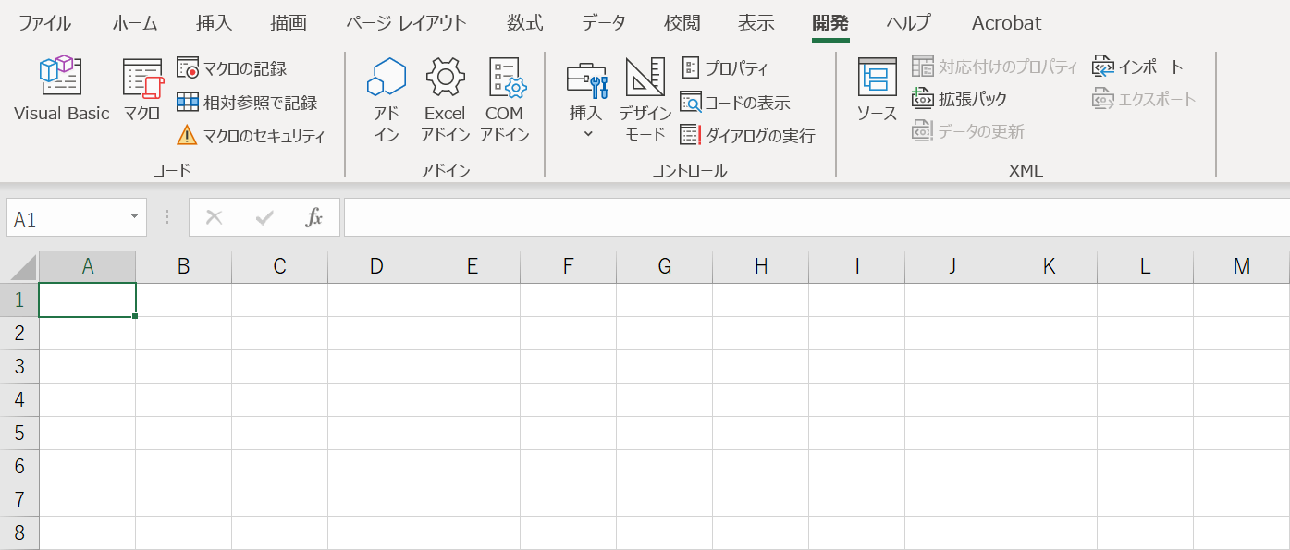Open the ファイル tab
Image resolution: width=1290 pixels, height=550 pixels.
(x=44, y=22)
